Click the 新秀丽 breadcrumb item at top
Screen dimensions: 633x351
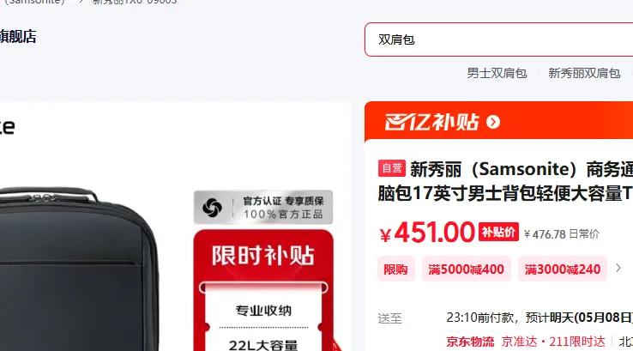(135, 2)
